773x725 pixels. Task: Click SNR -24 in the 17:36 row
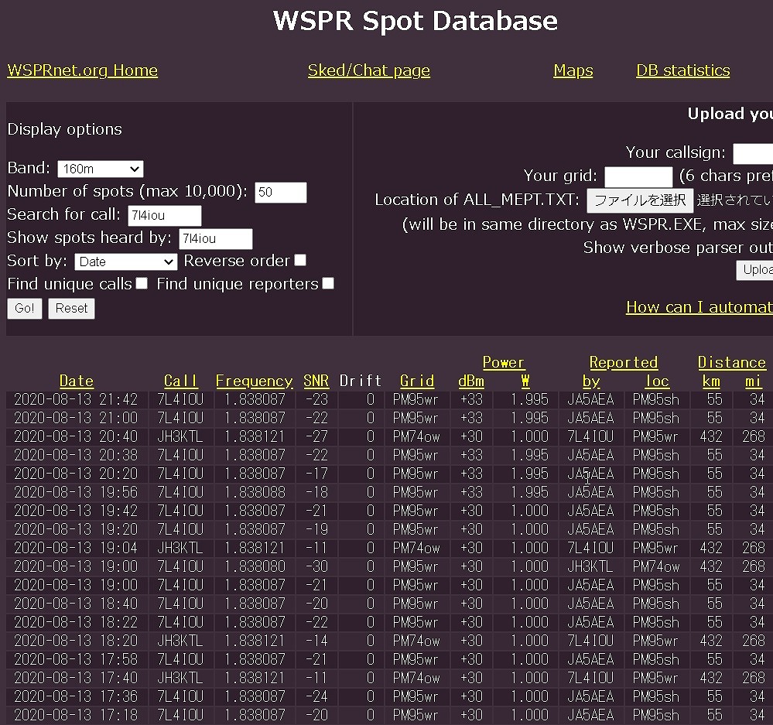[316, 696]
